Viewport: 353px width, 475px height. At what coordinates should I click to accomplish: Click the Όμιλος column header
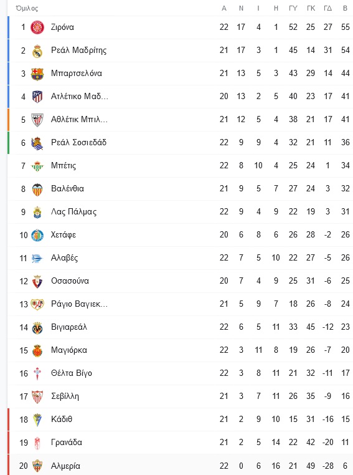27,9
